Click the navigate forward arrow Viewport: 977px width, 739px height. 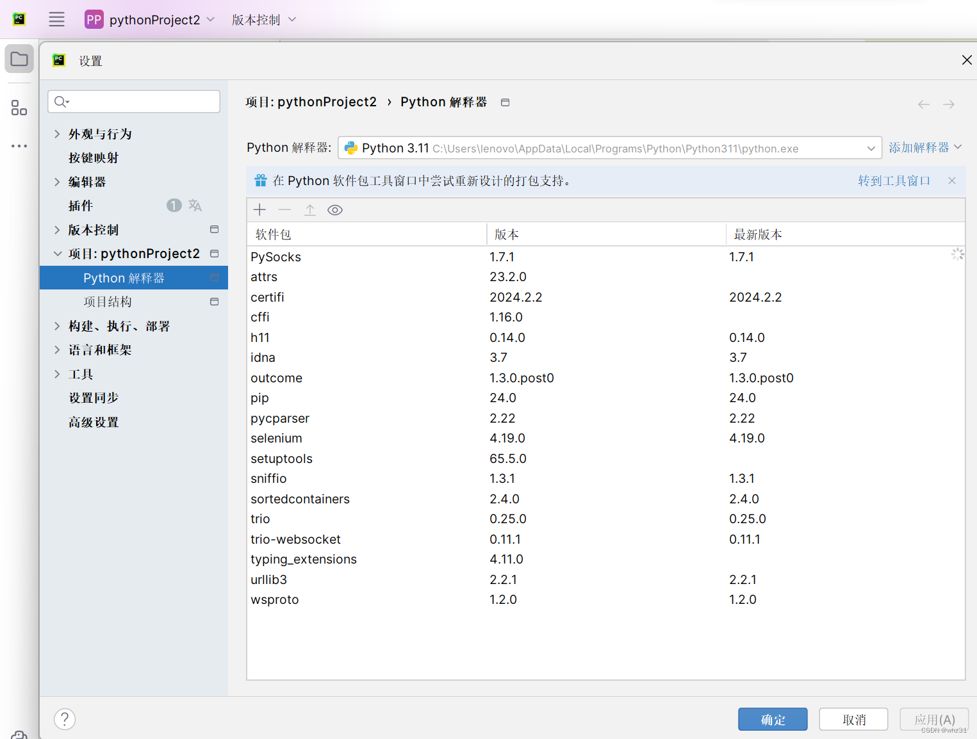coord(949,104)
